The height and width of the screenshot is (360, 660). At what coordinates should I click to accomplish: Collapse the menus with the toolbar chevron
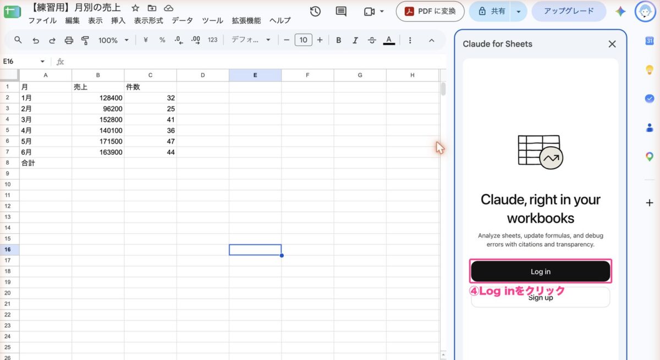pos(431,40)
